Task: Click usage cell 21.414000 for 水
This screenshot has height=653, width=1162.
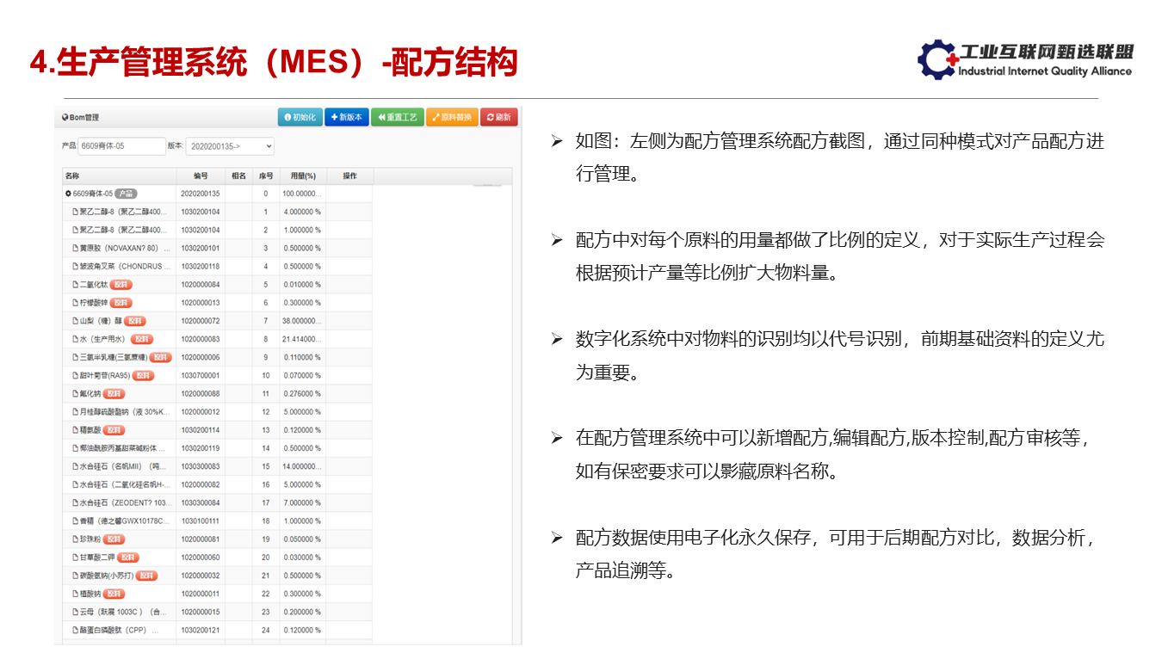Action: 302,339
